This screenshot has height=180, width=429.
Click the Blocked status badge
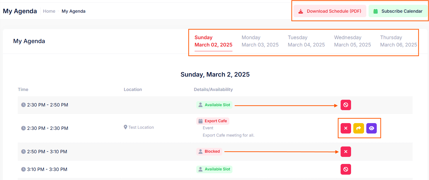point(209,152)
